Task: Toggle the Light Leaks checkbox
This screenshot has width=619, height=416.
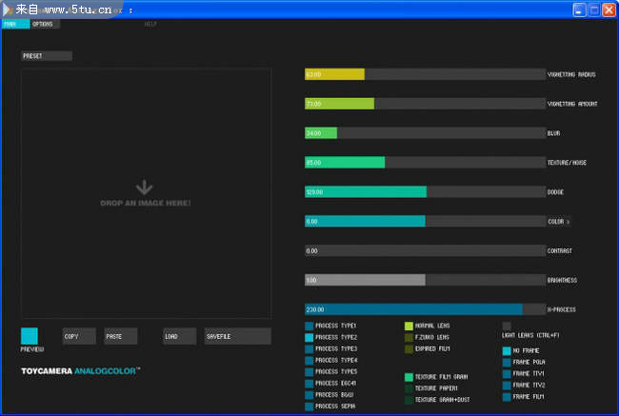Action: pos(507,326)
